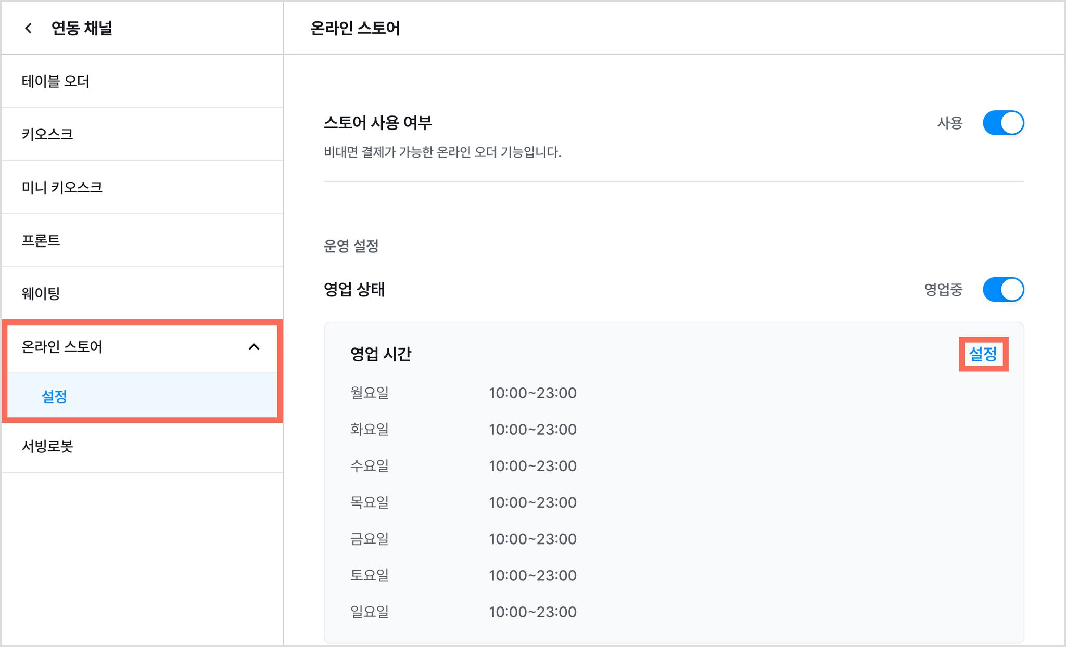This screenshot has height=647, width=1066.
Task: Select 설정 submenu under 온라인 스토어
Action: (143, 396)
